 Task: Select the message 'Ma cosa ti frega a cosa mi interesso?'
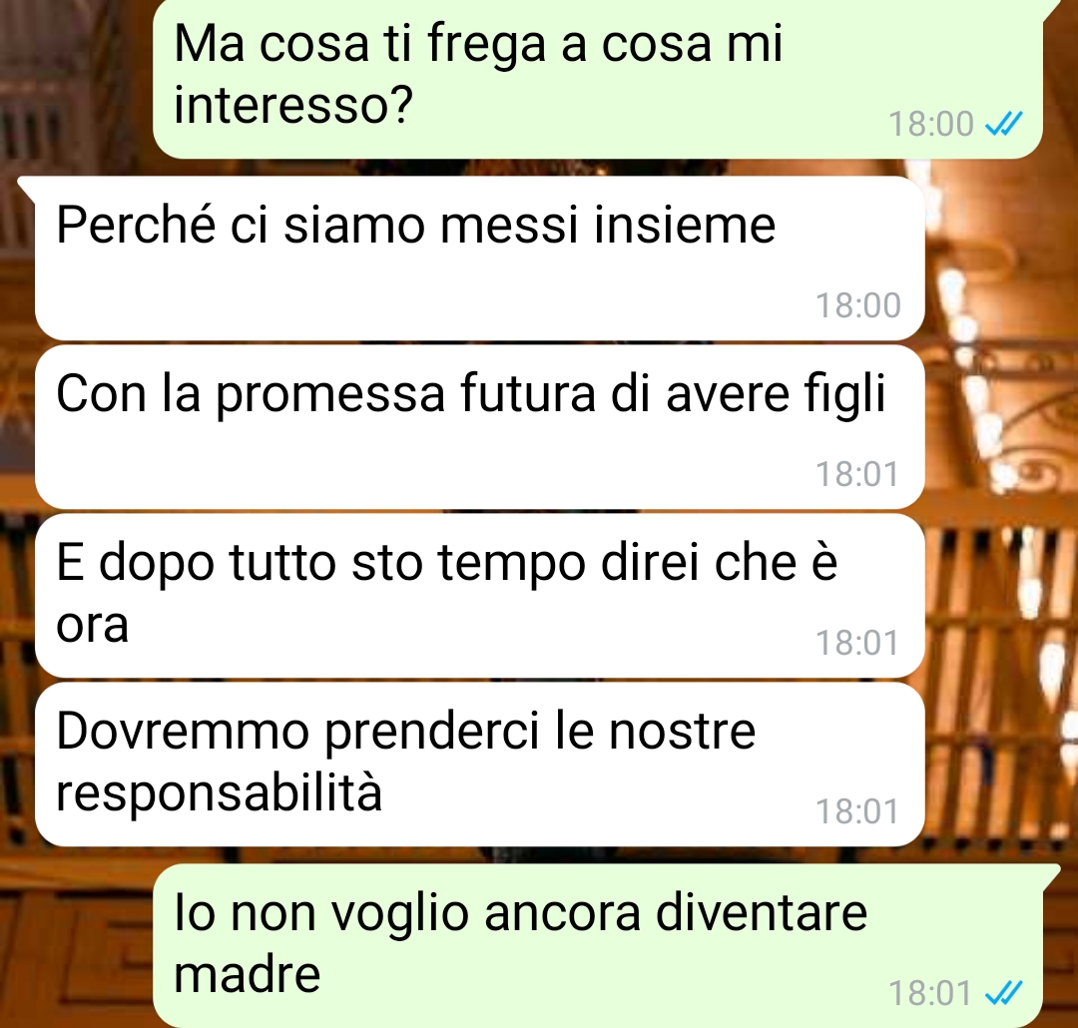click(x=597, y=78)
